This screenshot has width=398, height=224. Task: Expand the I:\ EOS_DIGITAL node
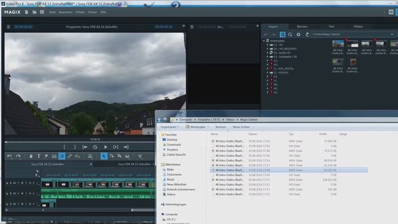[267, 68]
